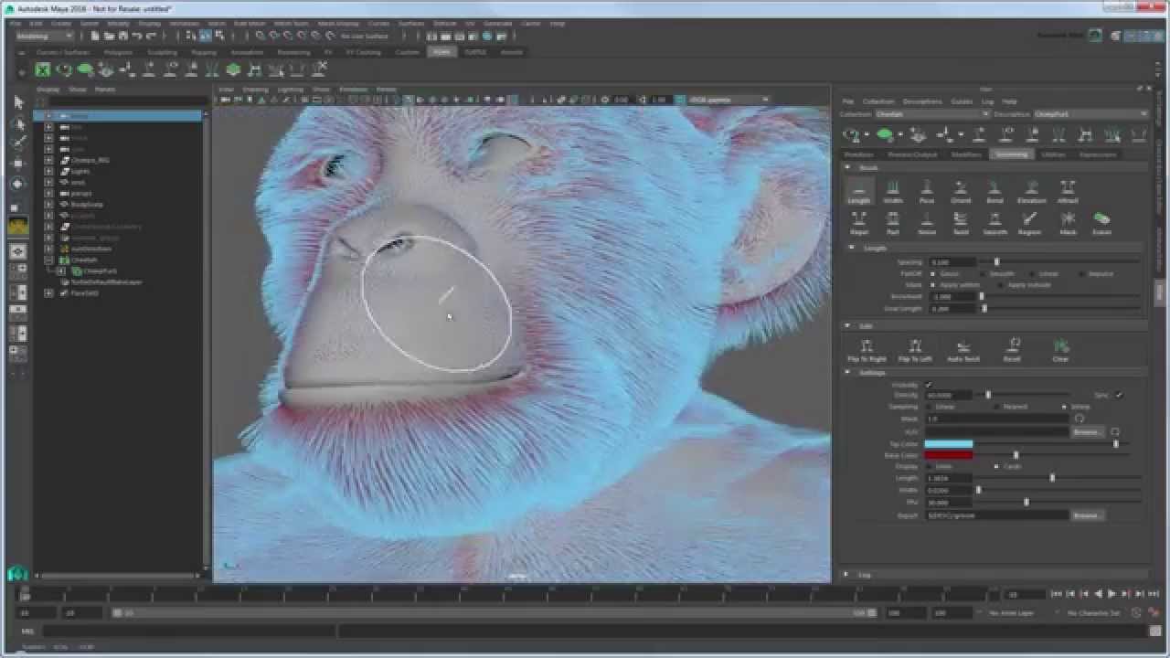Viewport: 1170px width, 658px height.
Task: Select the arrow Select tool in toolbox
Action: pyautogui.click(x=18, y=102)
